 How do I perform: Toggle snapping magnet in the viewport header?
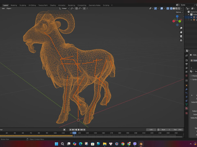77,9
